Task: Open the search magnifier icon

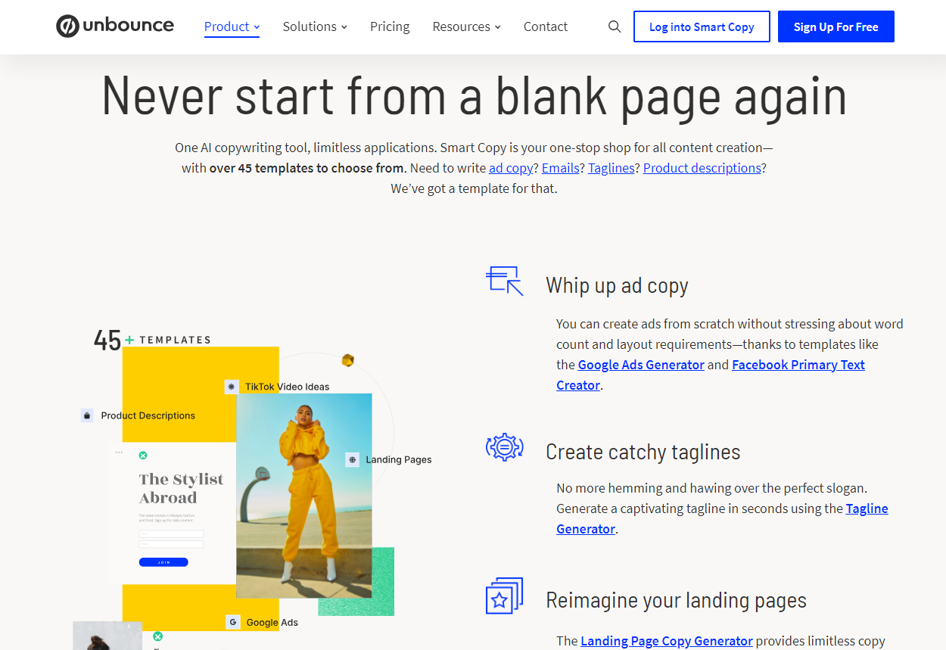Action: tap(615, 27)
